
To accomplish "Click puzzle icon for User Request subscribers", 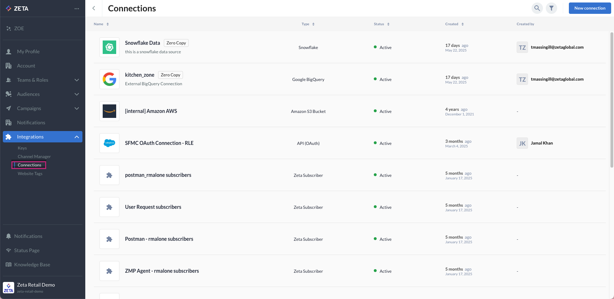I will tap(109, 207).
